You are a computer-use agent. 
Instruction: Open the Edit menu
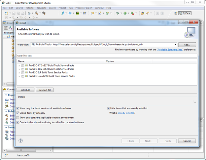[x=11, y=8]
